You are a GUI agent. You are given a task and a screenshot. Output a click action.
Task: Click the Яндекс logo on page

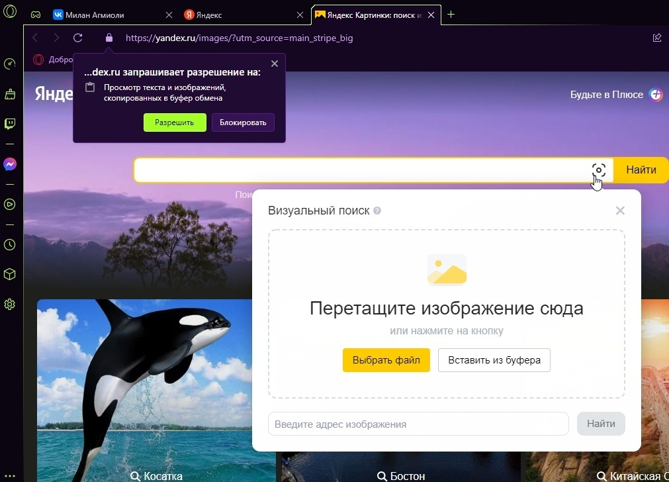click(54, 93)
